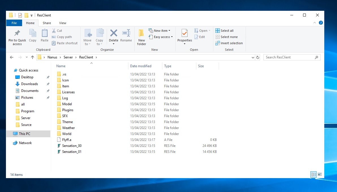Switch to the Share ribbon tab
The height and width of the screenshot is (192, 337).
(x=47, y=23)
